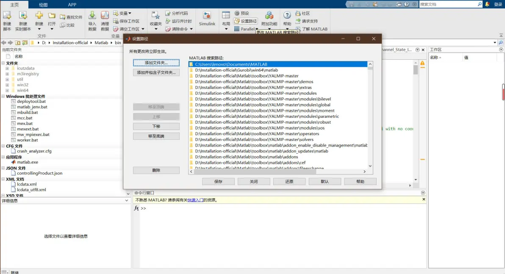Click the 默认 (Default) button
The image size is (505, 274).
[325, 182]
